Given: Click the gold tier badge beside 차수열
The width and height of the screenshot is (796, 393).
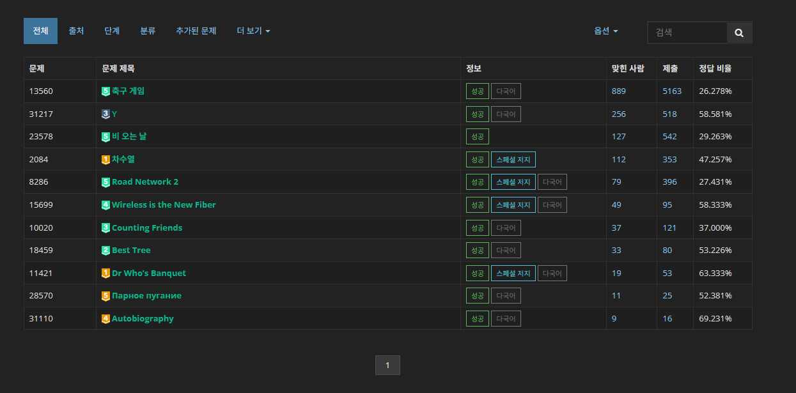Looking at the screenshot, I should [x=105, y=160].
